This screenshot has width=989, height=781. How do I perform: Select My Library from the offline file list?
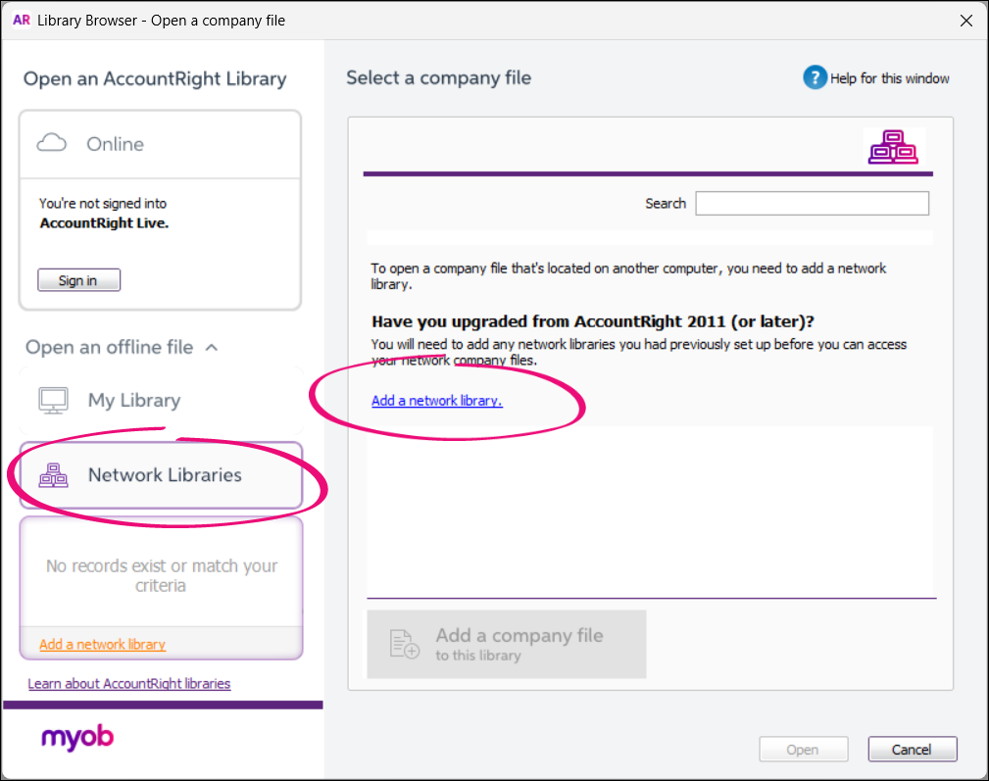134,399
